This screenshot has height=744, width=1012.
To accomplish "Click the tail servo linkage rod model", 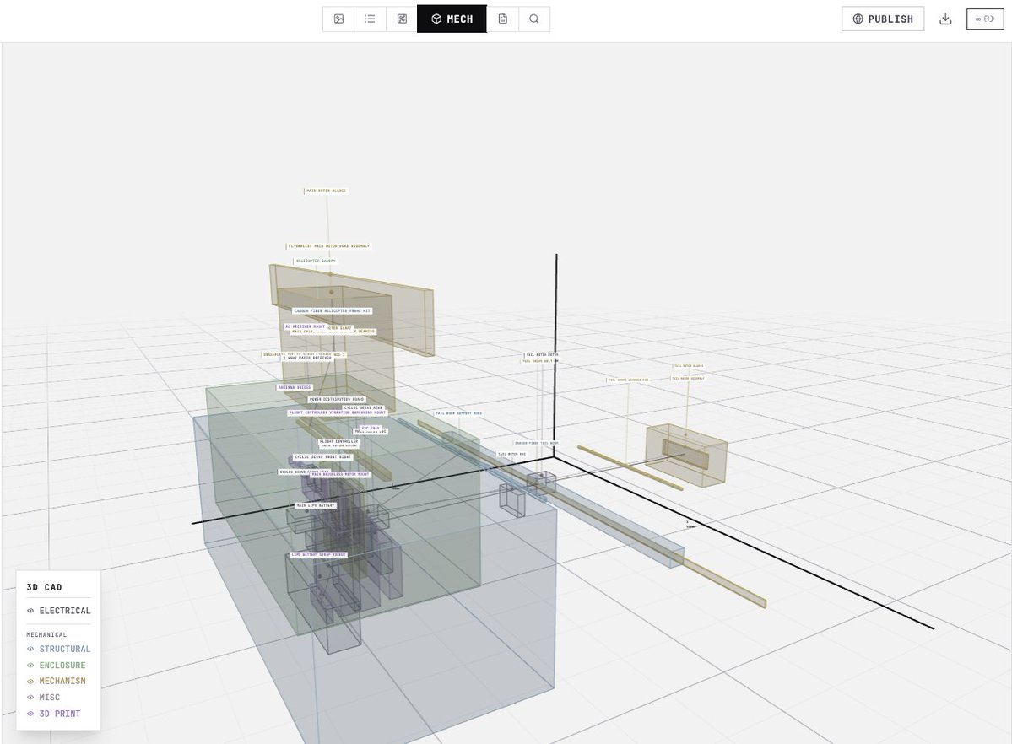I will click(630, 468).
